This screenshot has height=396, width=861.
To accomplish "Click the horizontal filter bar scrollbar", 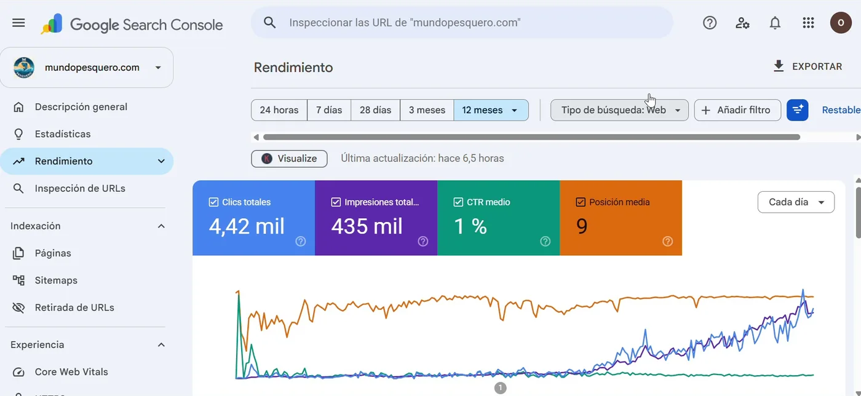I will (531, 137).
